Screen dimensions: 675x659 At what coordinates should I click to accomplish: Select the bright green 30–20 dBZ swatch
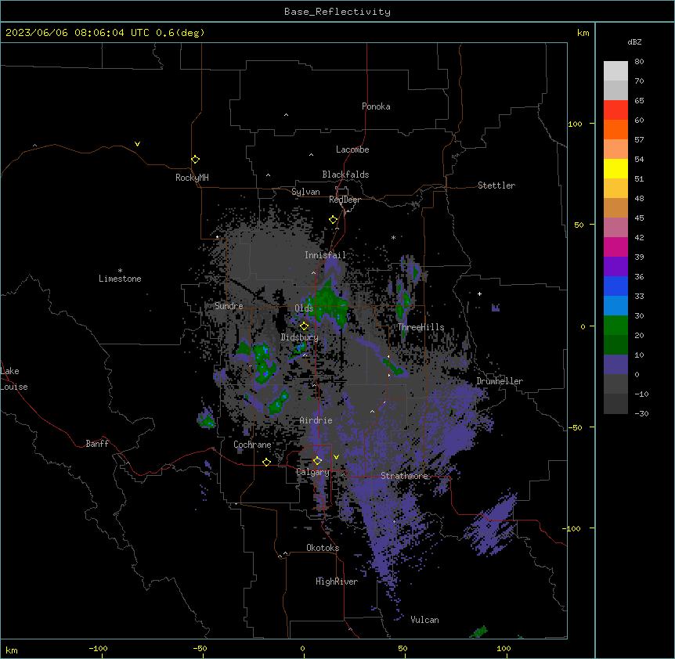point(615,326)
